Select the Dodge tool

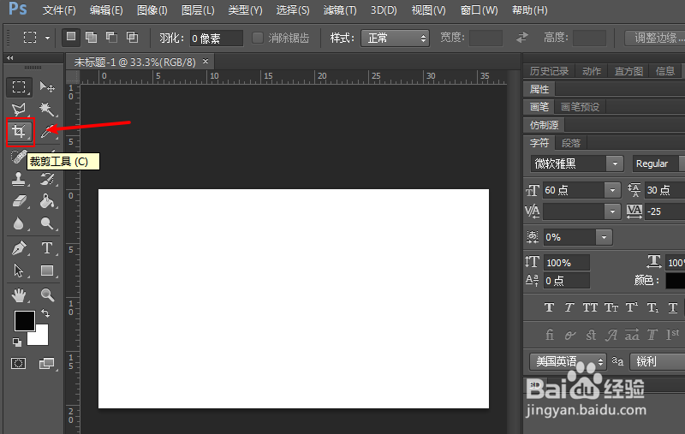(x=47, y=223)
